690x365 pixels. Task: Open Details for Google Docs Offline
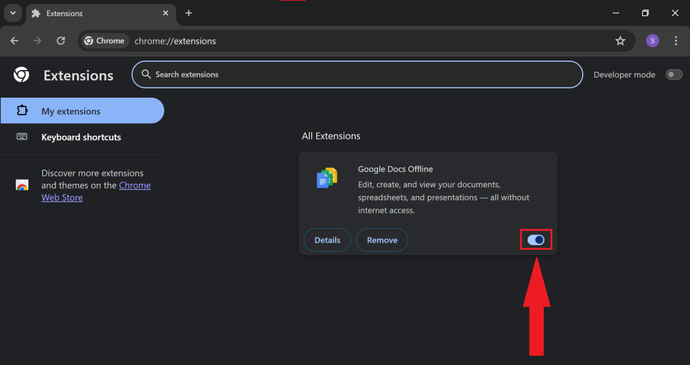coord(327,240)
